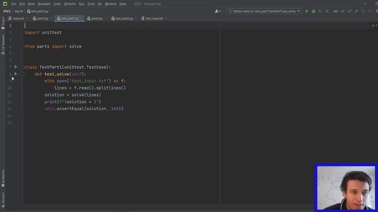Open the Window menu
This screenshot has height=212, width=378.
(110, 4)
